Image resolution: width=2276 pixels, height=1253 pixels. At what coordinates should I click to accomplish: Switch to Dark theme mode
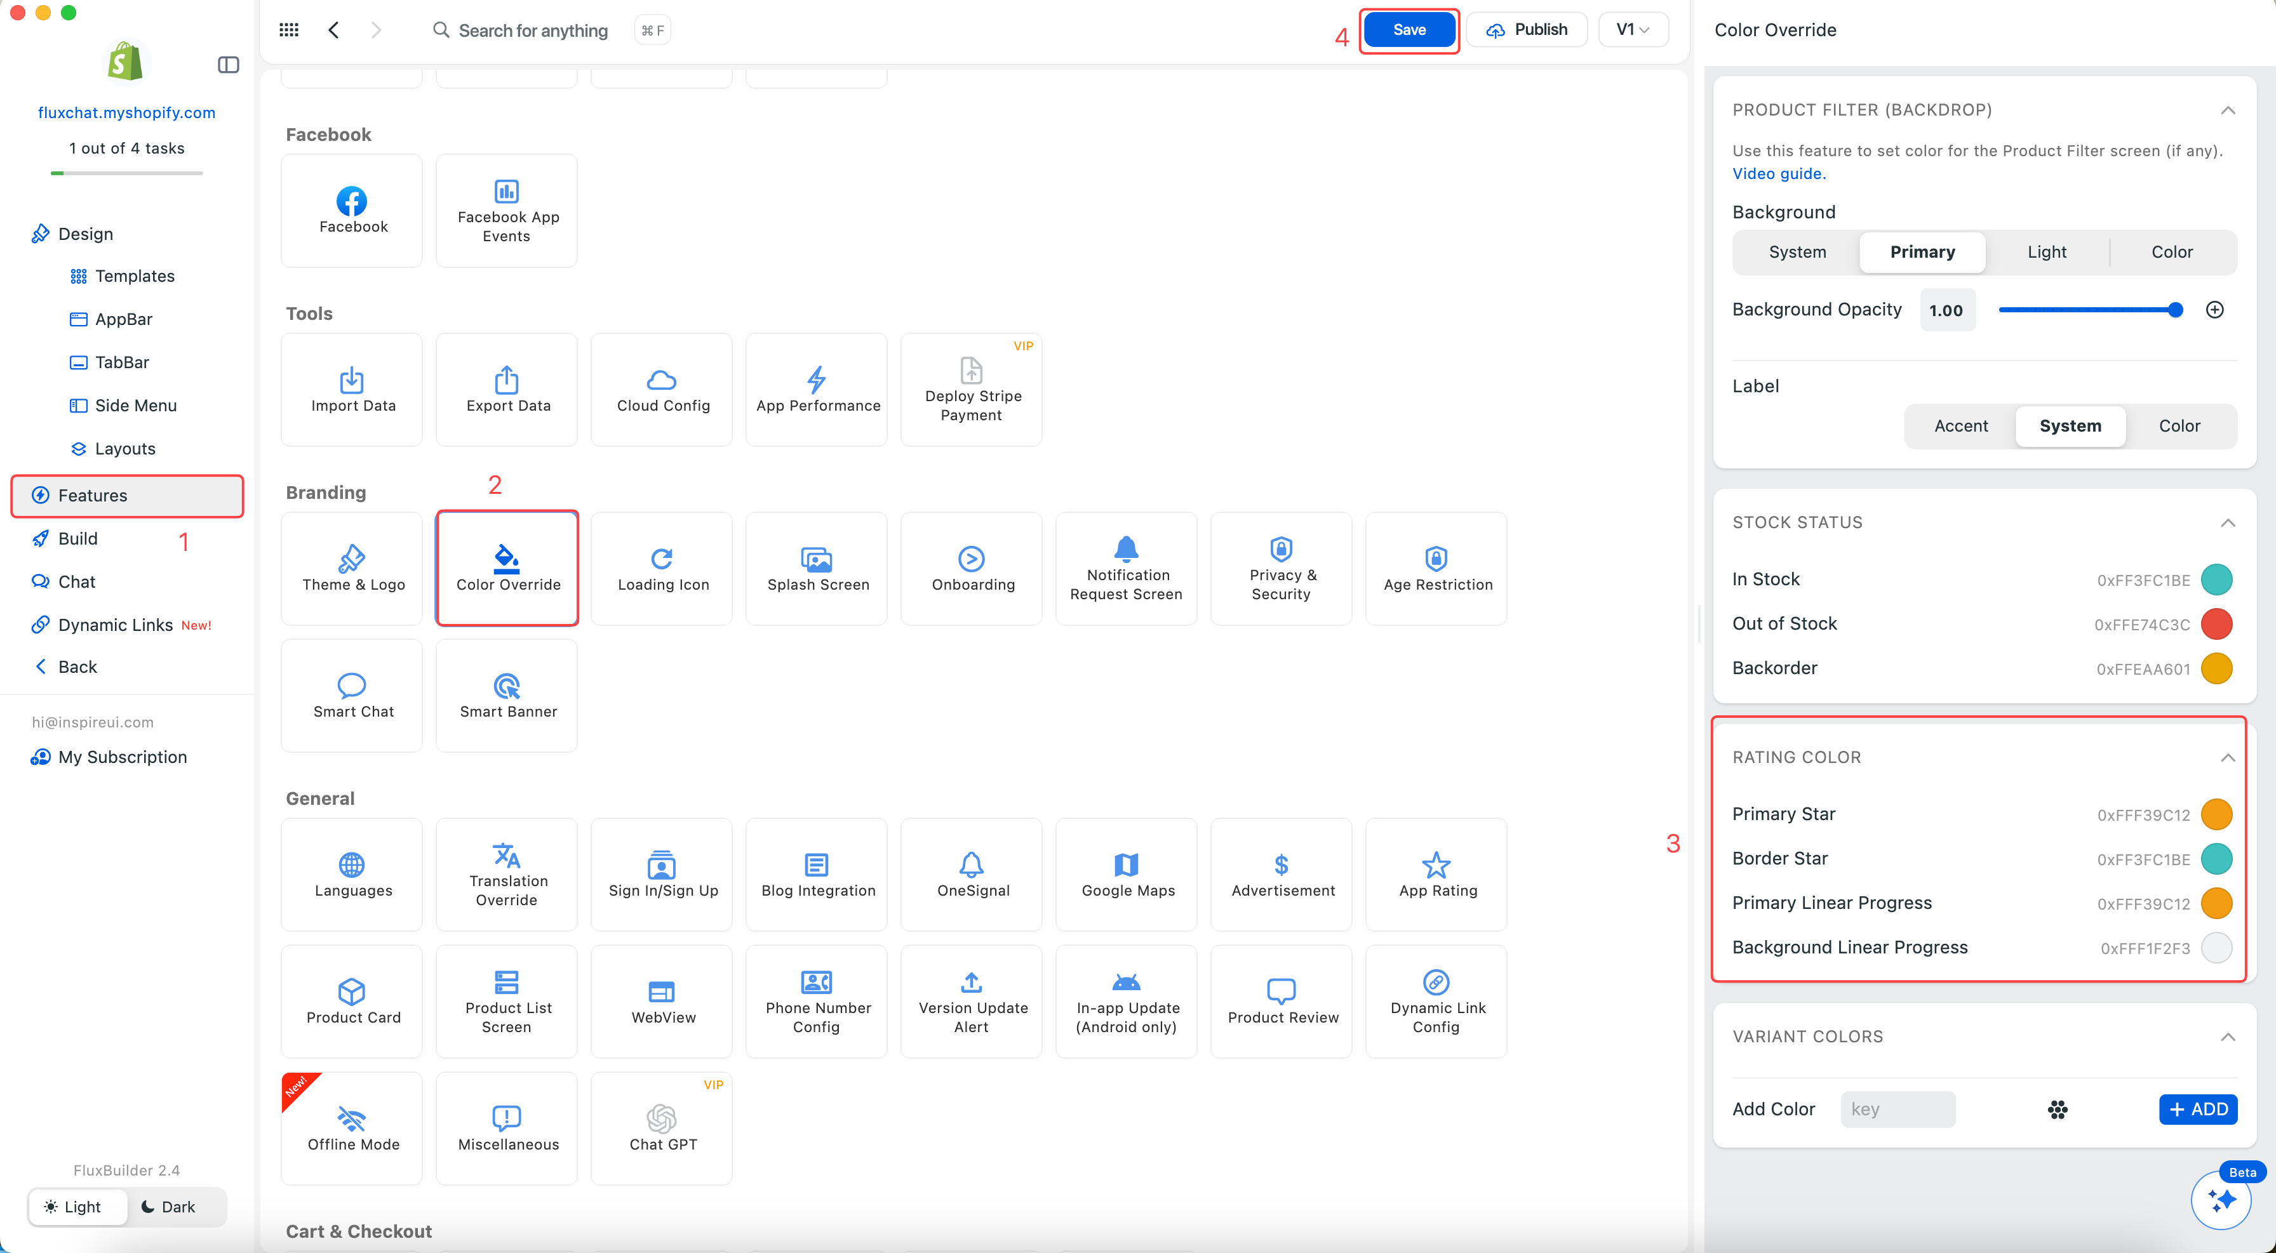[x=168, y=1206]
